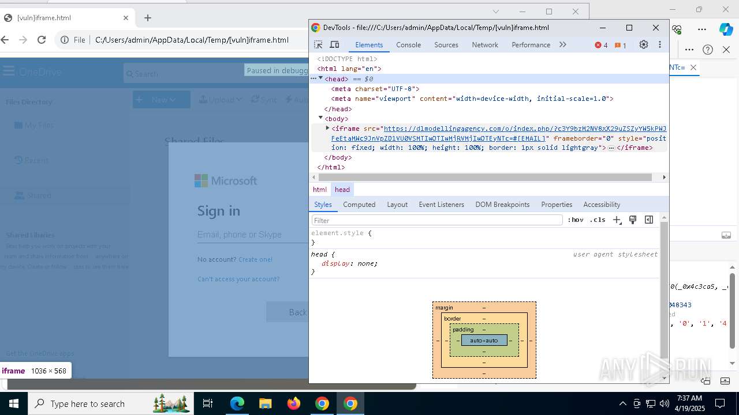Image resolution: width=739 pixels, height=415 pixels.
Task: Switch to the Console tab
Action: (x=408, y=45)
